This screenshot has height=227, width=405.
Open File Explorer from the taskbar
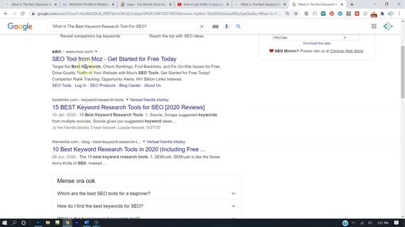tap(48, 223)
